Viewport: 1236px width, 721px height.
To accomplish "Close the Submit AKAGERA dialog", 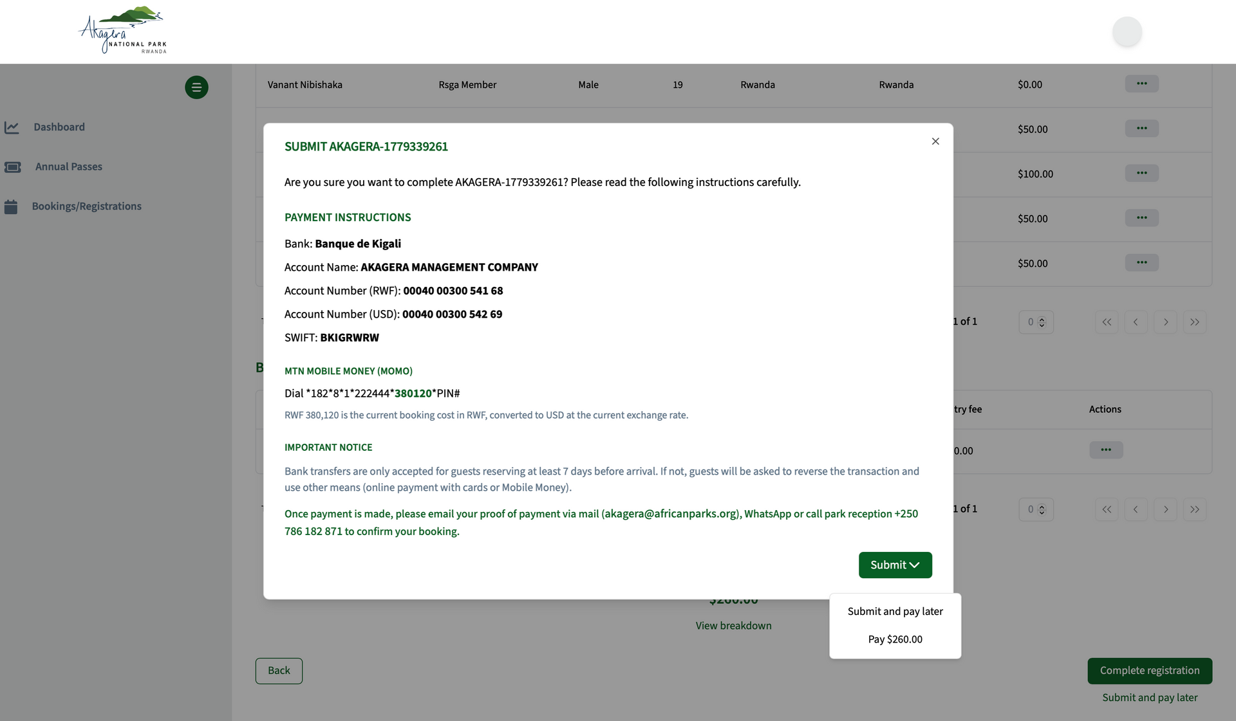I will [935, 141].
